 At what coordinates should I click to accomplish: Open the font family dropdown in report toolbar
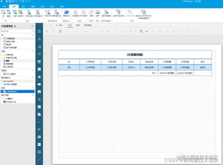click(x=85, y=31)
